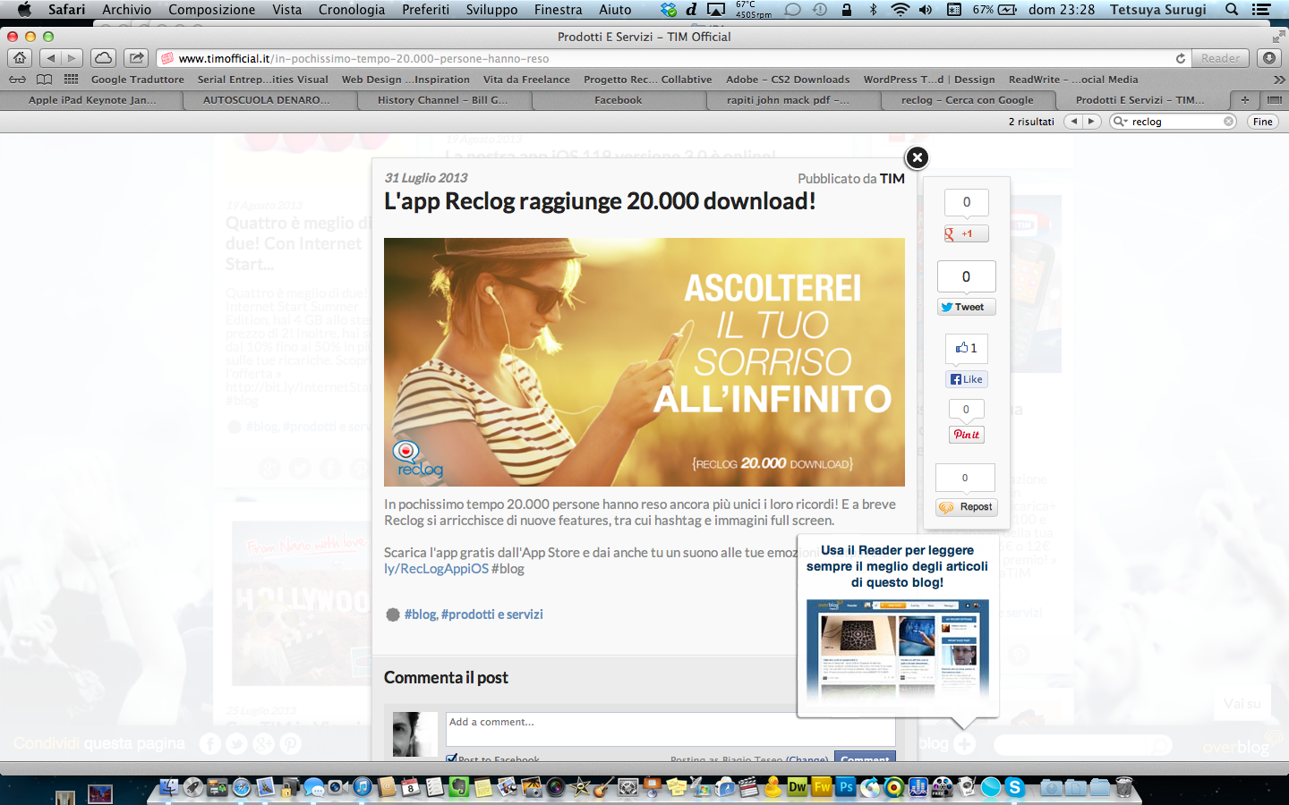Open Top Sites grid icon
The height and width of the screenshot is (805, 1289).
71,79
